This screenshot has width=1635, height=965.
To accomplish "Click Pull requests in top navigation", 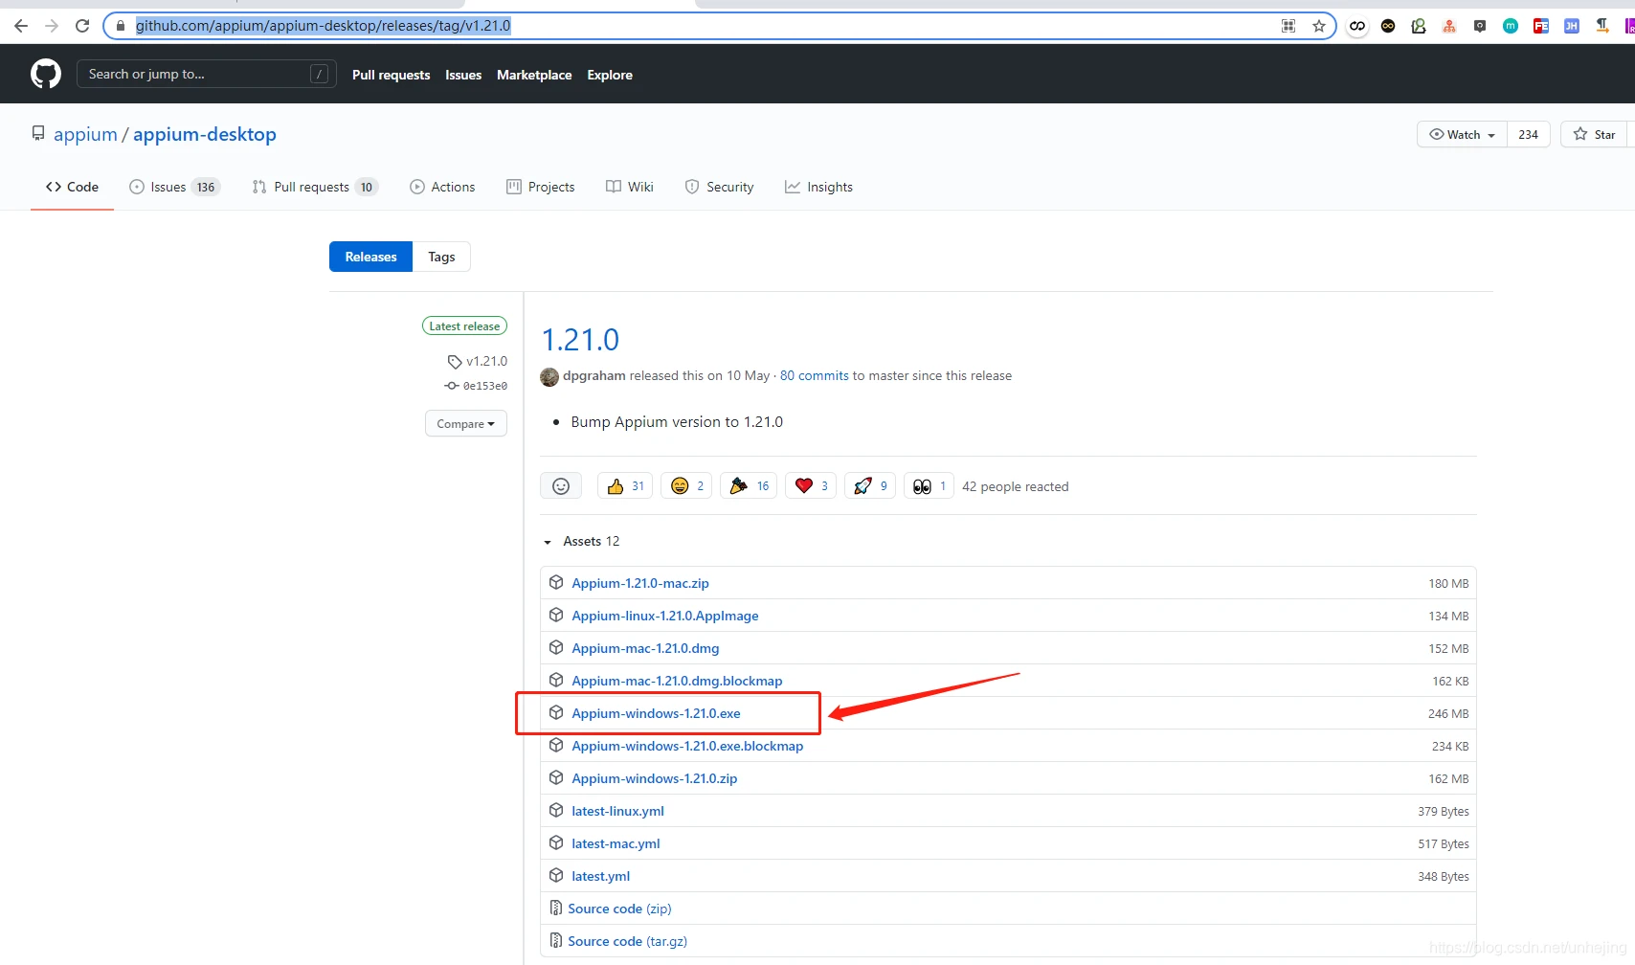I will click(391, 75).
